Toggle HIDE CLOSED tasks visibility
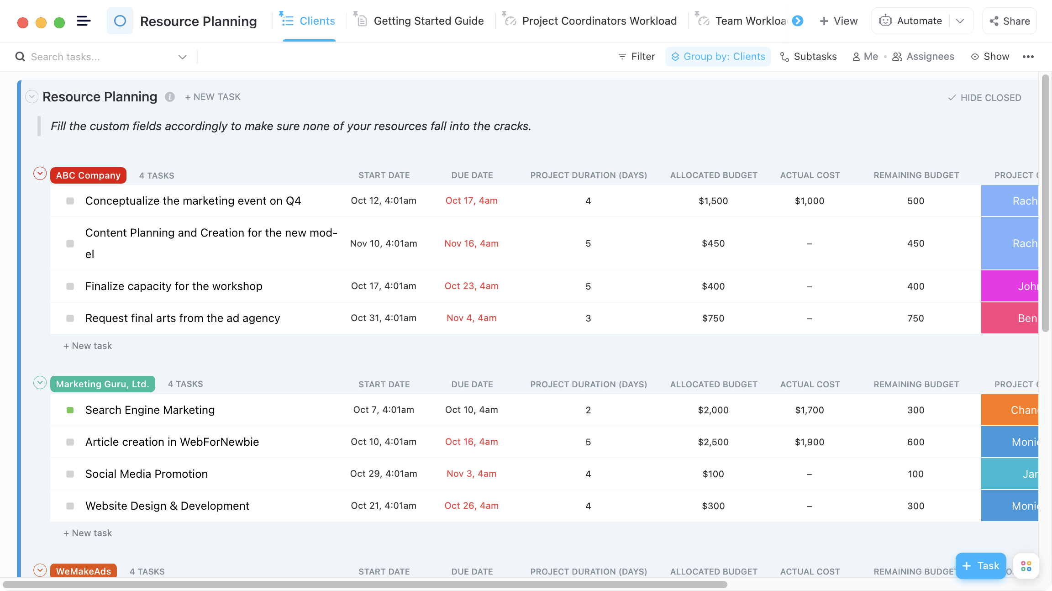Screen dimensions: 1052x591 click(985, 97)
